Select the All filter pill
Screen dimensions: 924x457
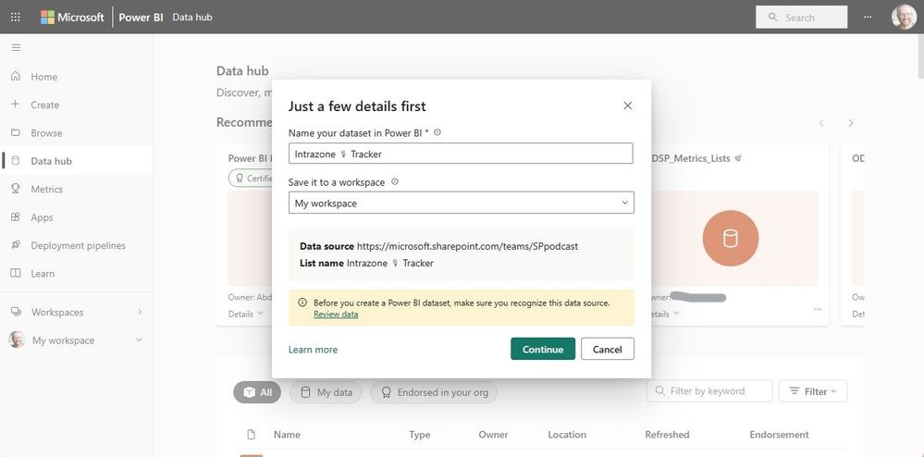pyautogui.click(x=257, y=392)
